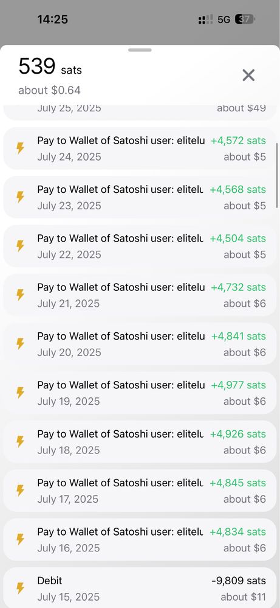
Task: Click the vertical scrollbar indicator
Action: click(278, 176)
